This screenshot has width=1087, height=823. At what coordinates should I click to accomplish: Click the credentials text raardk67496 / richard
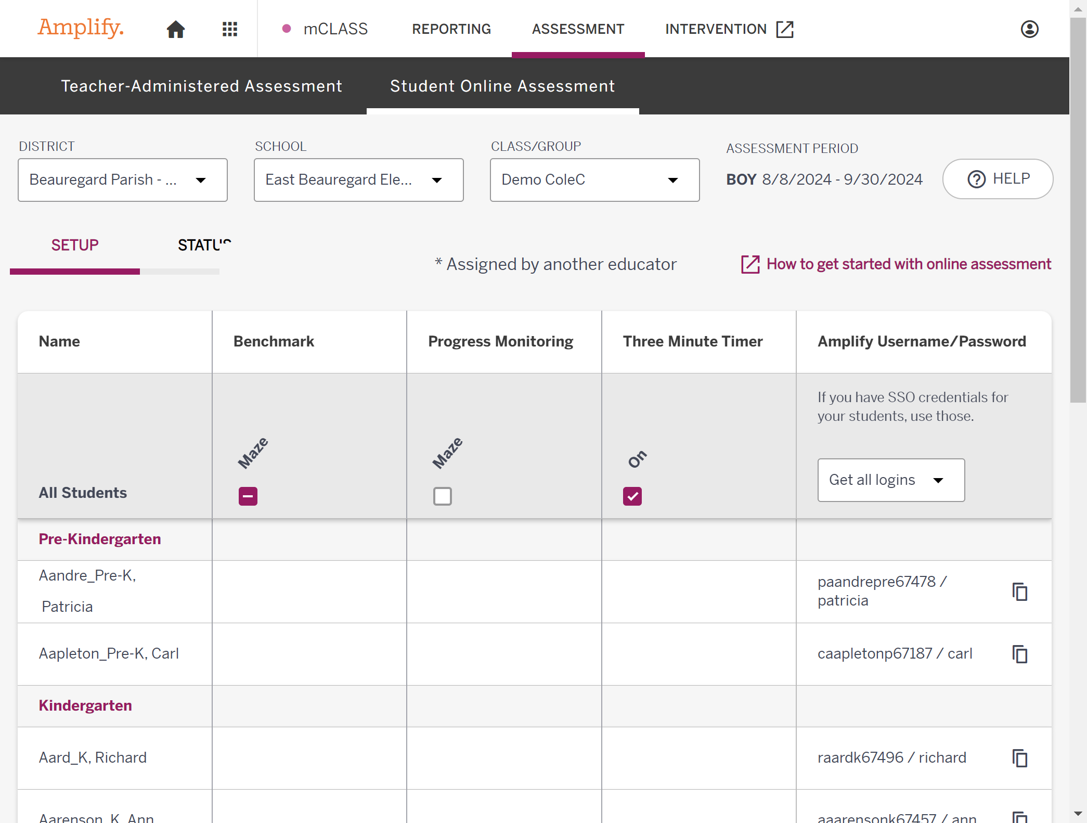pyautogui.click(x=892, y=757)
